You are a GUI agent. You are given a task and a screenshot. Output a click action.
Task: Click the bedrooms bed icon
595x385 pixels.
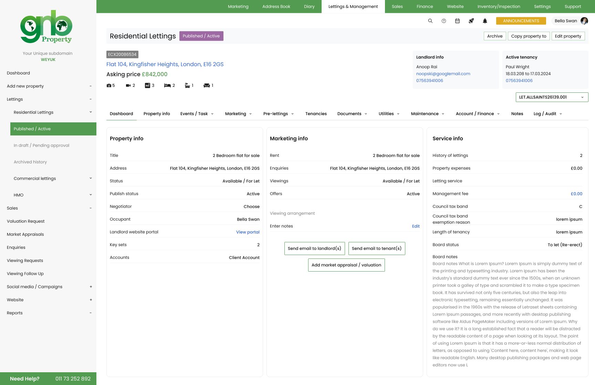167,85
